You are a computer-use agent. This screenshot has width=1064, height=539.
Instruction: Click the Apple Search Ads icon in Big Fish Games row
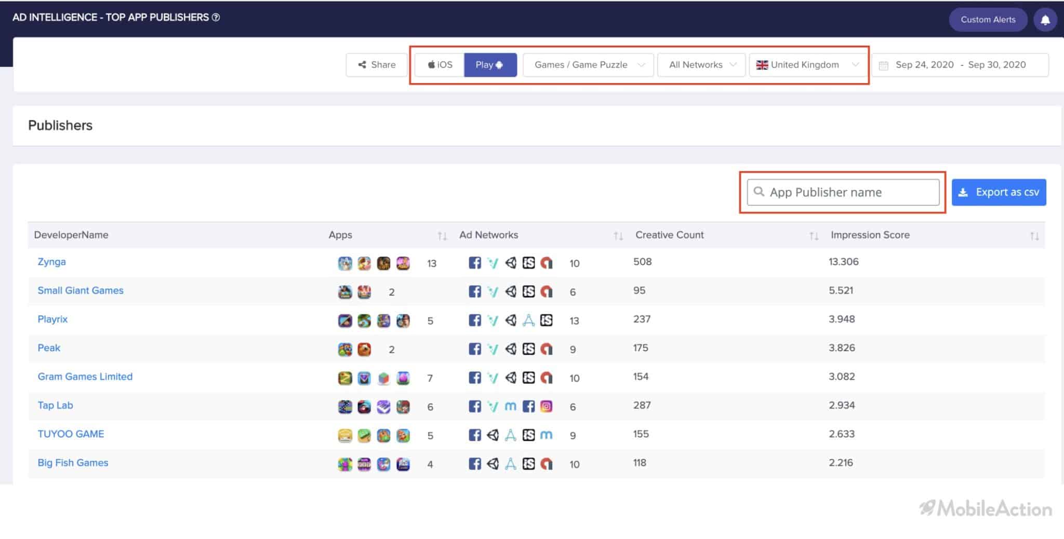(x=511, y=464)
